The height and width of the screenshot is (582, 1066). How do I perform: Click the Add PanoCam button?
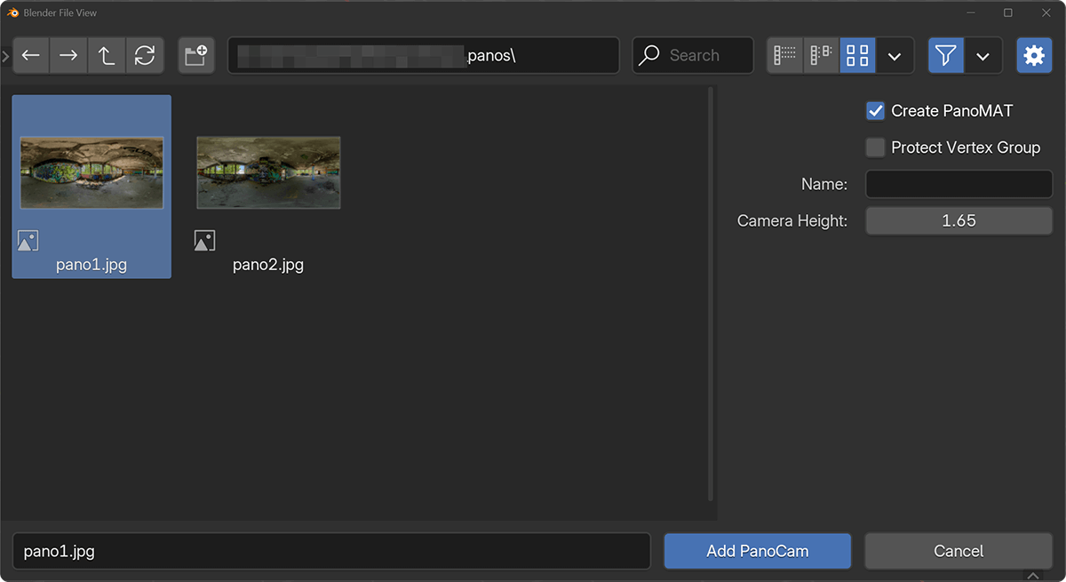click(757, 551)
